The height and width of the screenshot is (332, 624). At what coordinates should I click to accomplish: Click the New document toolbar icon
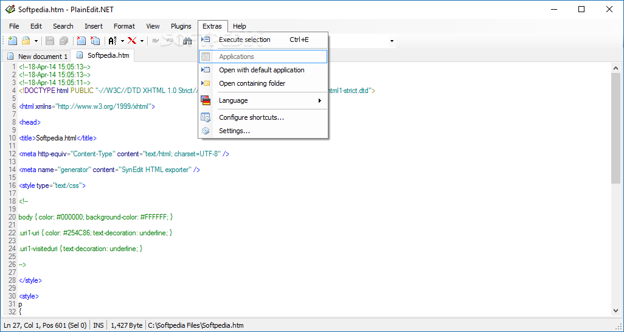coord(13,41)
